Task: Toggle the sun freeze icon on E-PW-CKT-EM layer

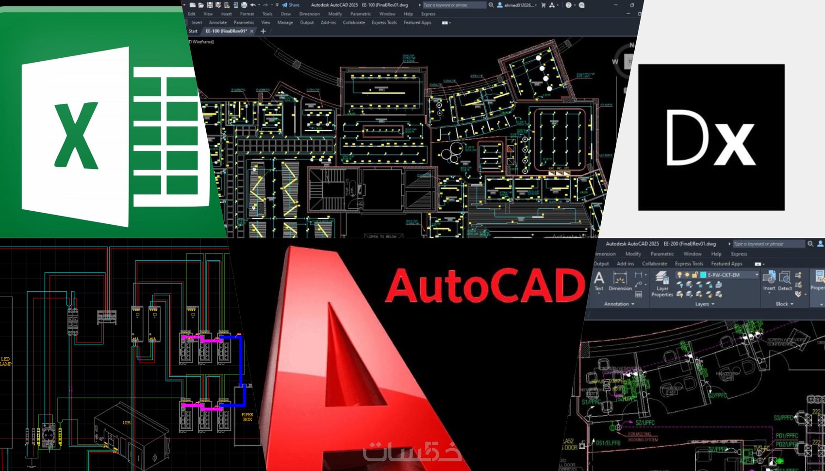Action: (687, 275)
